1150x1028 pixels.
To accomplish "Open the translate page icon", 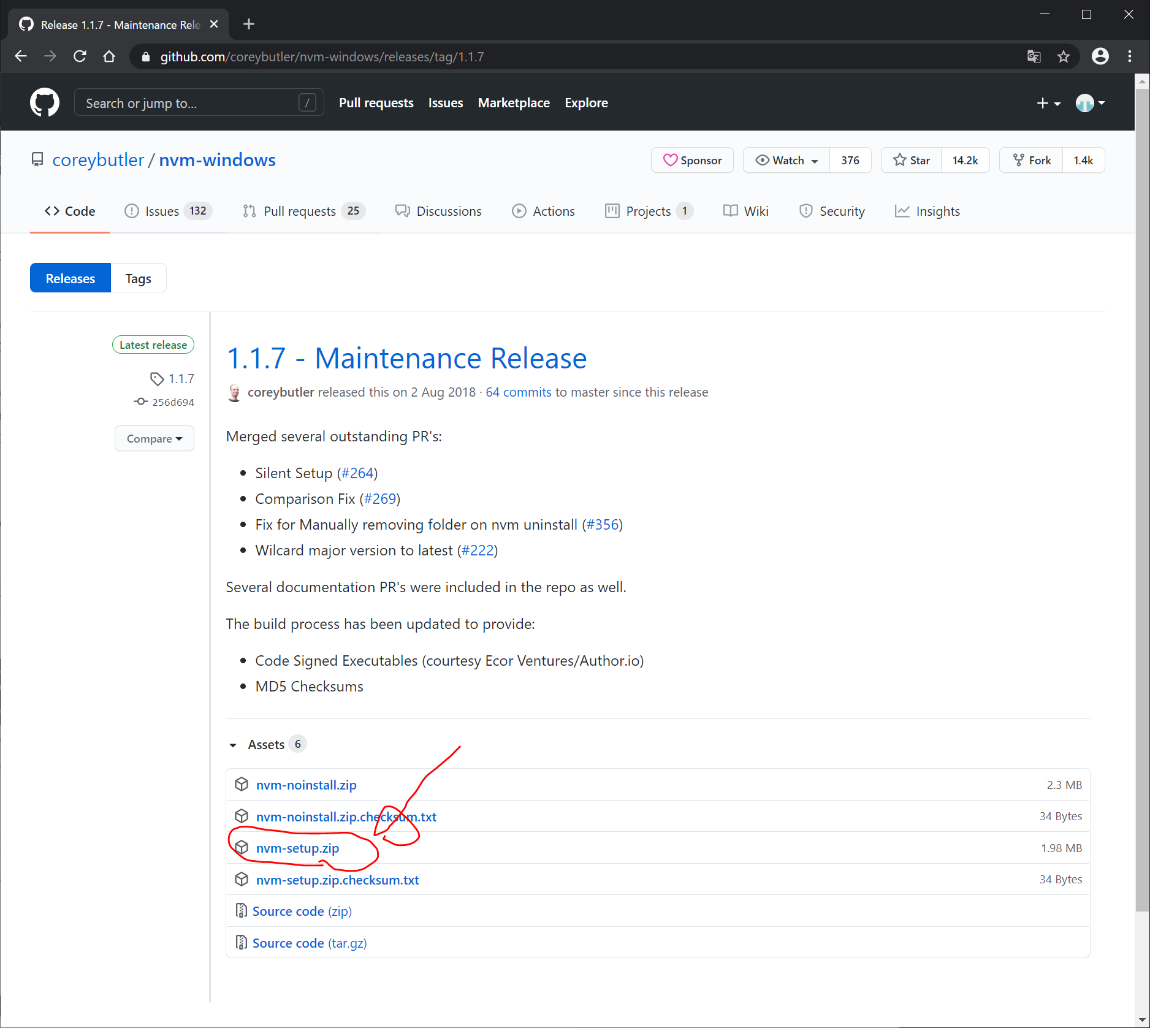I will click(x=1034, y=56).
